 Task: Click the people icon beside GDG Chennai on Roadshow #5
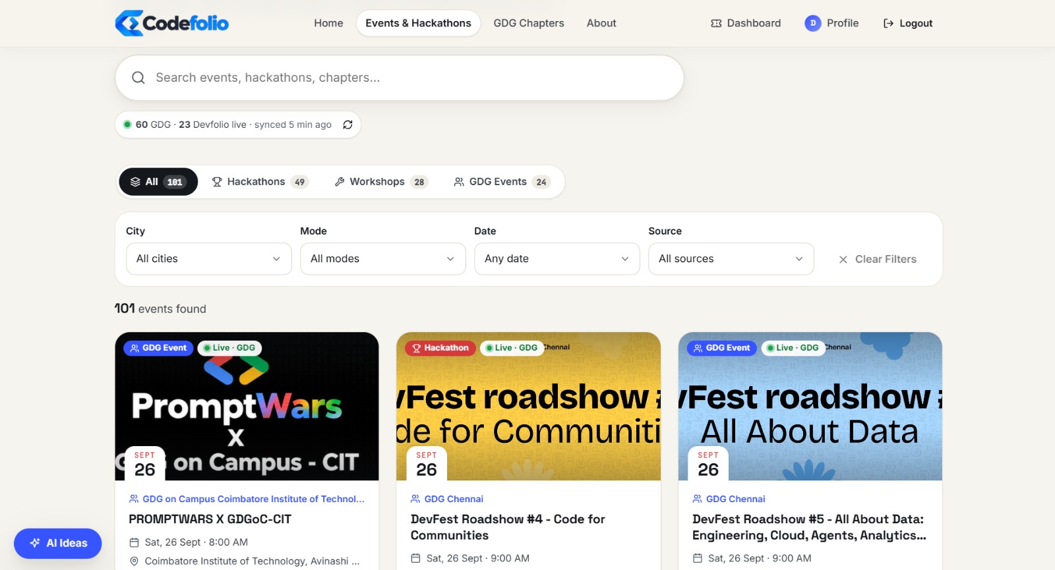point(697,499)
